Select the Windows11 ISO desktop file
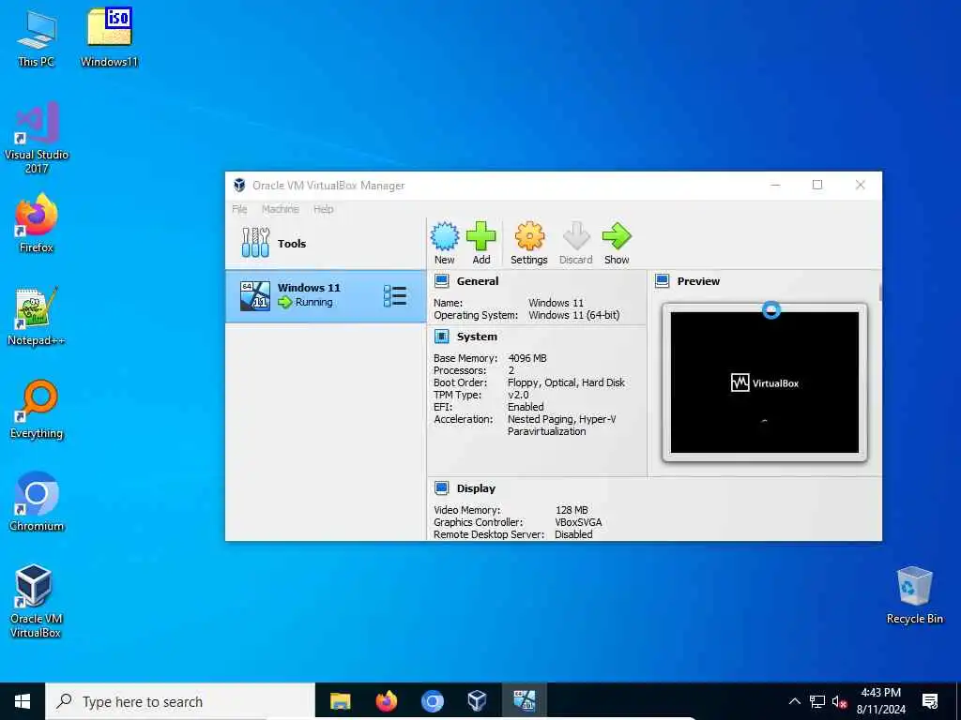 coord(109,37)
